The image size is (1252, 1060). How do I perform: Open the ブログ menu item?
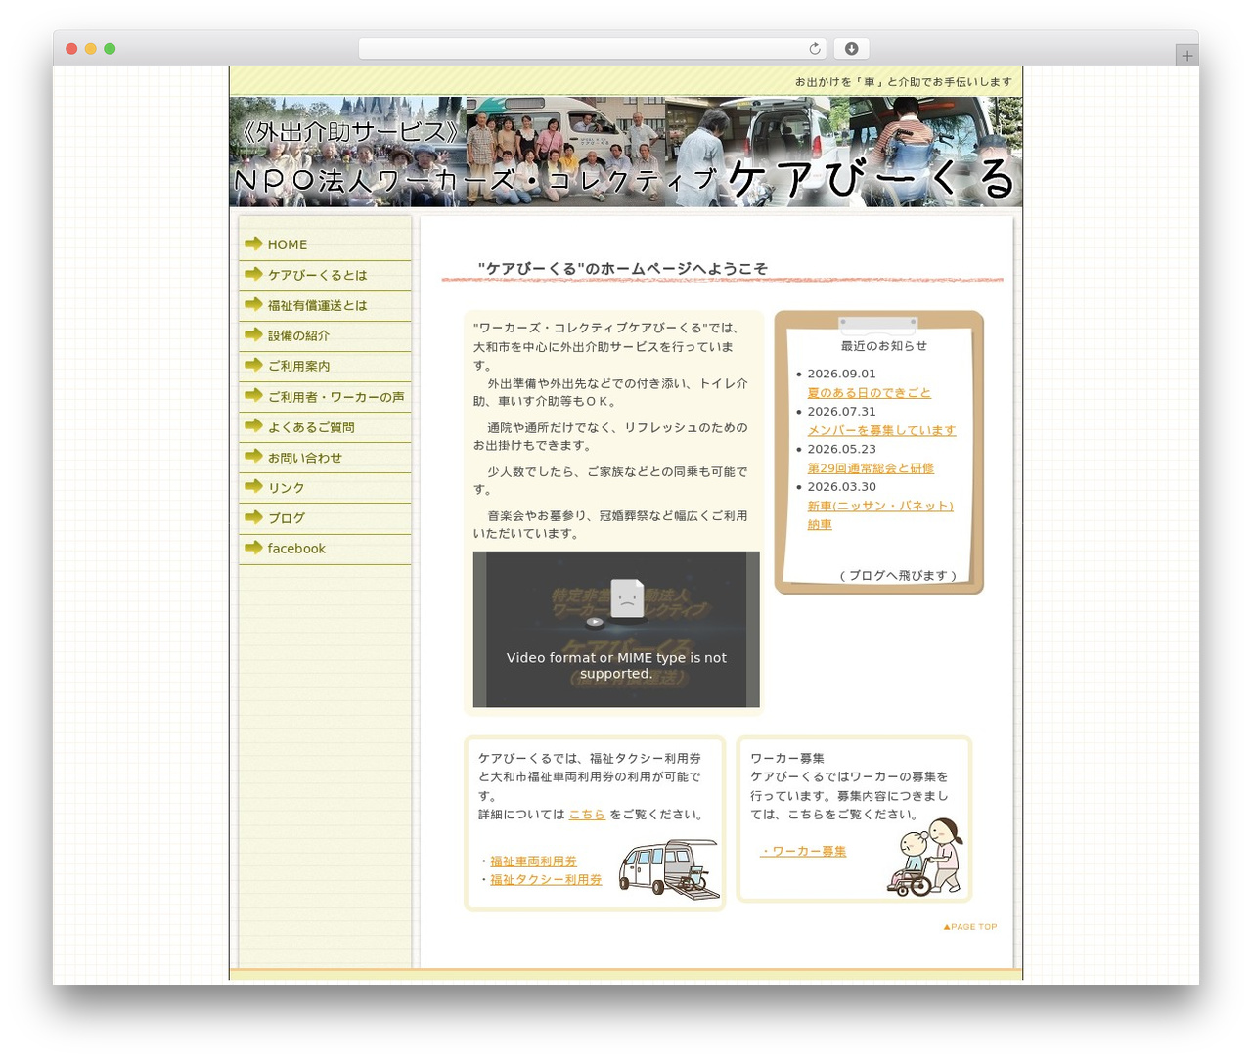[x=325, y=517]
